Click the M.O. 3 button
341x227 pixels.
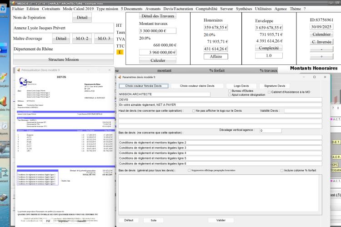coord(104,39)
